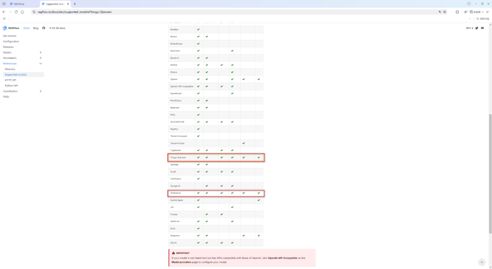Click the IMPORTANT notice heading
The width and height of the screenshot is (492, 269).
pyautogui.click(x=183, y=253)
